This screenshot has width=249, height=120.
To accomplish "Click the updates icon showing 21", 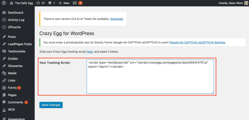I will point(38,3).
